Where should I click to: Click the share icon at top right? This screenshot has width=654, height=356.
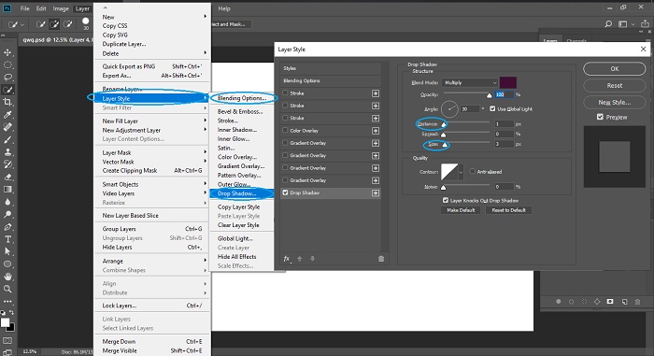point(645,24)
